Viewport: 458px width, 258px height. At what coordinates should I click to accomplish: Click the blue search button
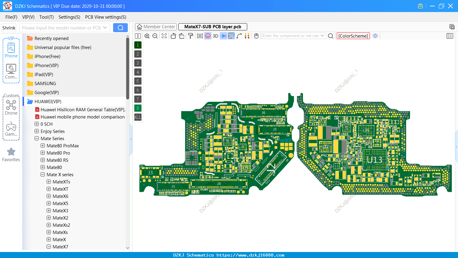[120, 28]
